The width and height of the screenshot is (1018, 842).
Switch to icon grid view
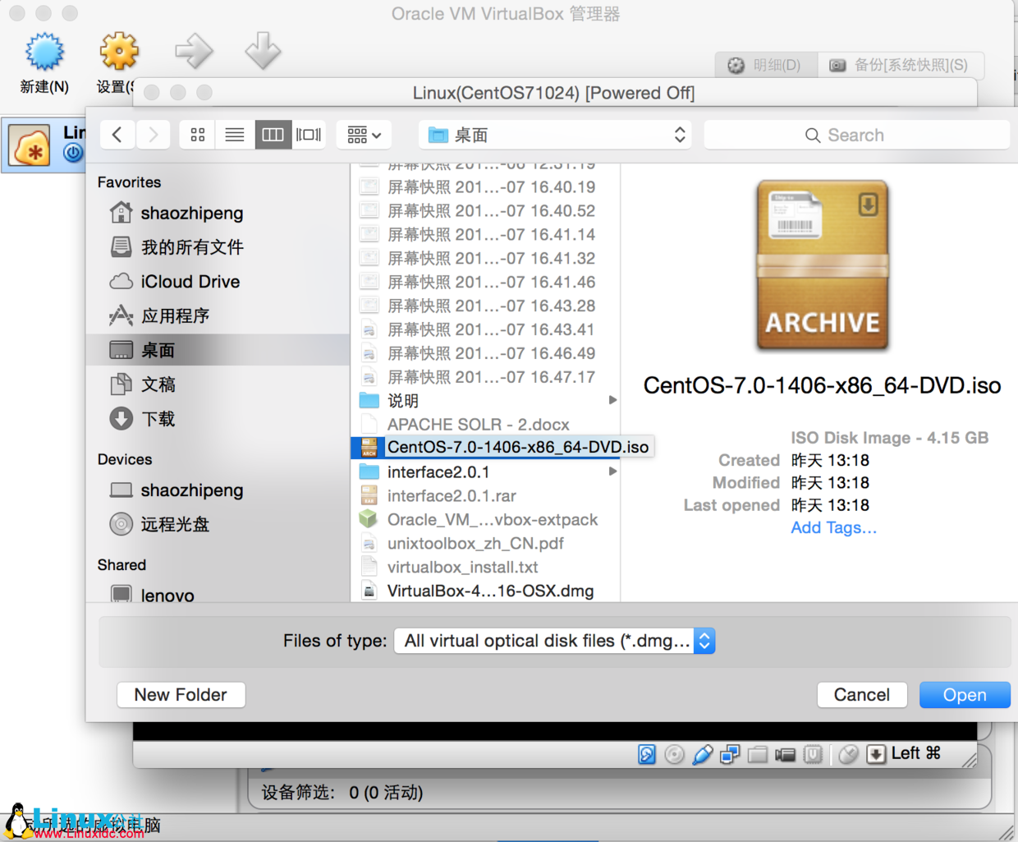click(x=198, y=135)
